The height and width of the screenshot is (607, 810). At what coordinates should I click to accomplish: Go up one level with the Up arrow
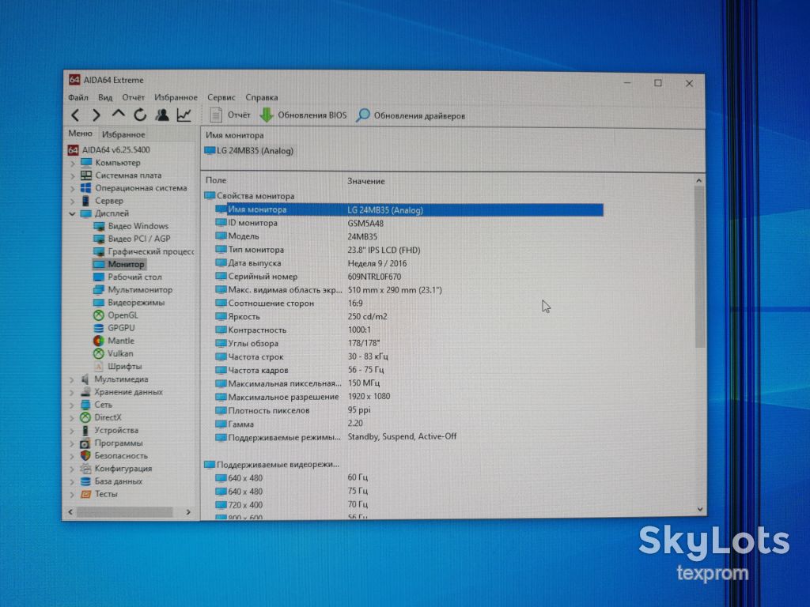tap(119, 114)
